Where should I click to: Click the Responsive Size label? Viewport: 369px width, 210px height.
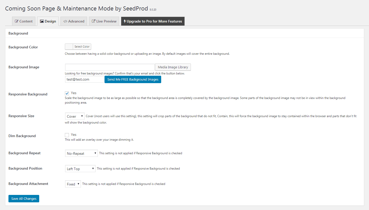coord(21,116)
